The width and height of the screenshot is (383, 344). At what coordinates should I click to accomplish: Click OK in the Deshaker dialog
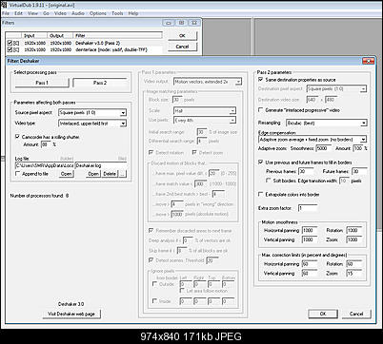pyautogui.click(x=323, y=314)
